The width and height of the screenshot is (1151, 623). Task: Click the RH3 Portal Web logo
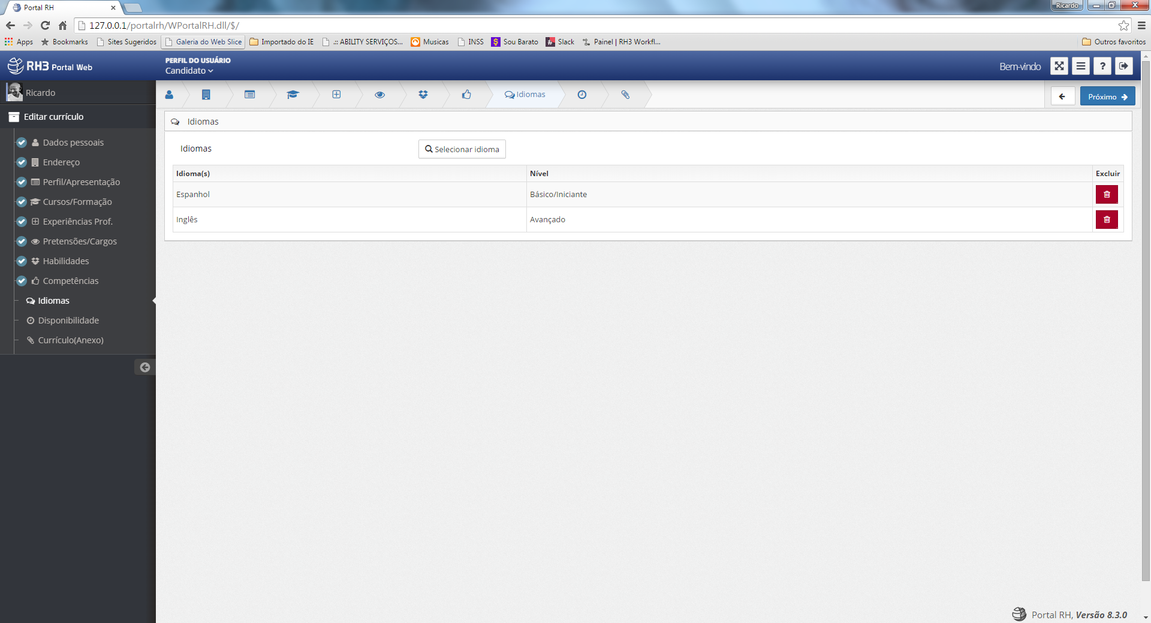(50, 66)
